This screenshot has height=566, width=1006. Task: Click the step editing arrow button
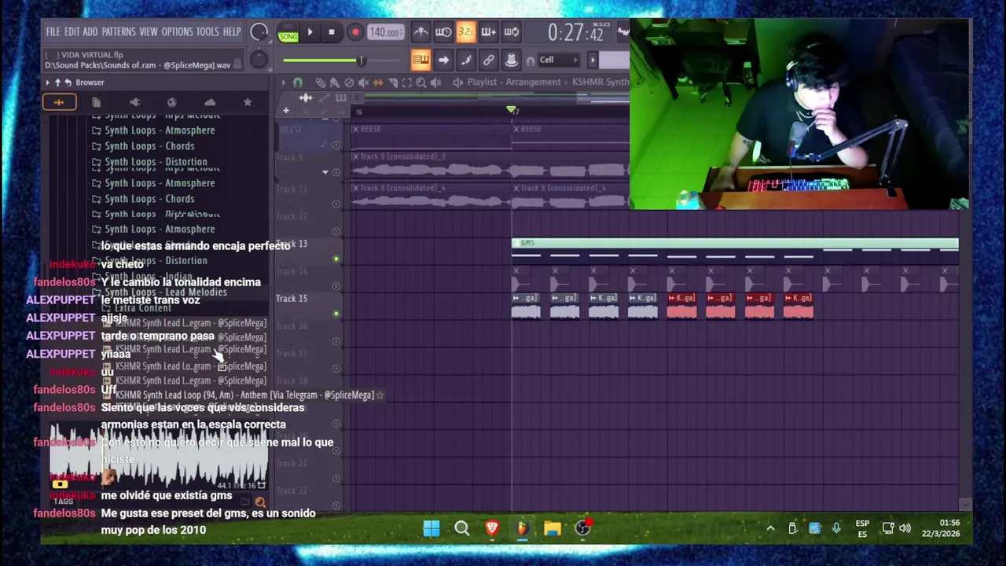(x=443, y=60)
